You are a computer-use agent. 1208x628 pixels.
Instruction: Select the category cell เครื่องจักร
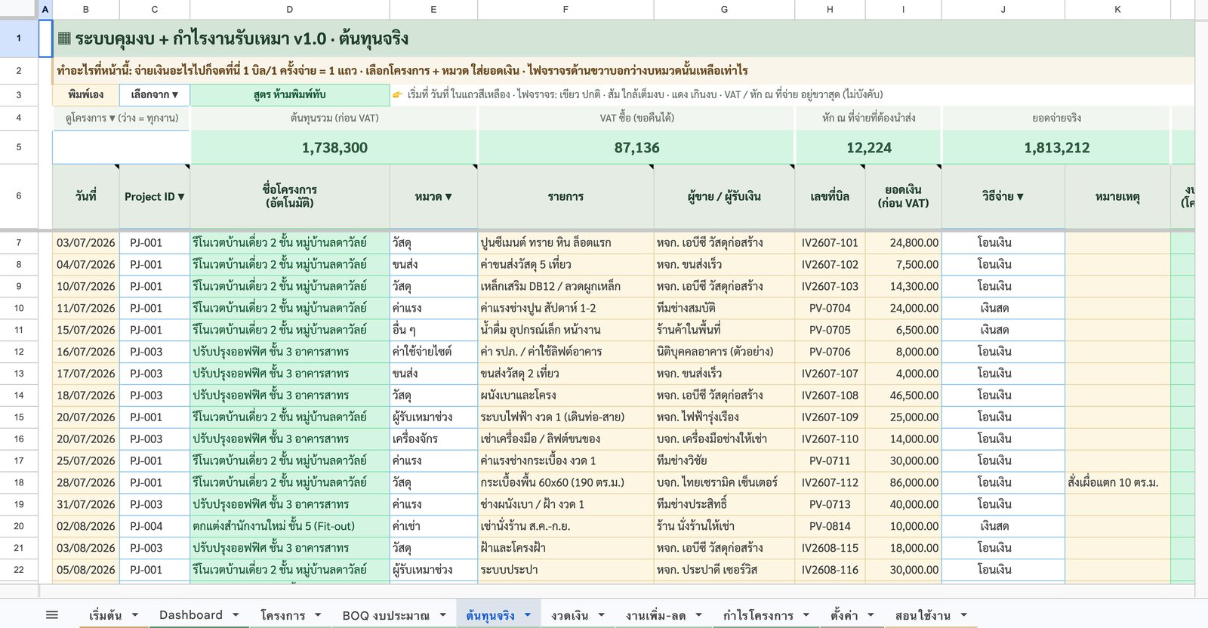433,439
